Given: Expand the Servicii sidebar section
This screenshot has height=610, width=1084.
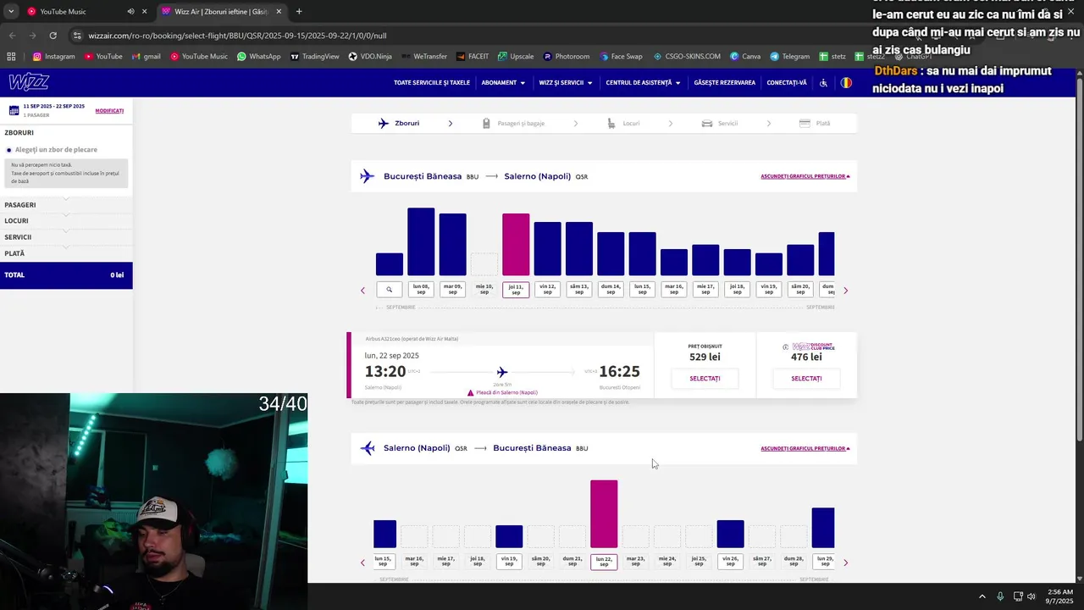Looking at the screenshot, I should 66,237.
